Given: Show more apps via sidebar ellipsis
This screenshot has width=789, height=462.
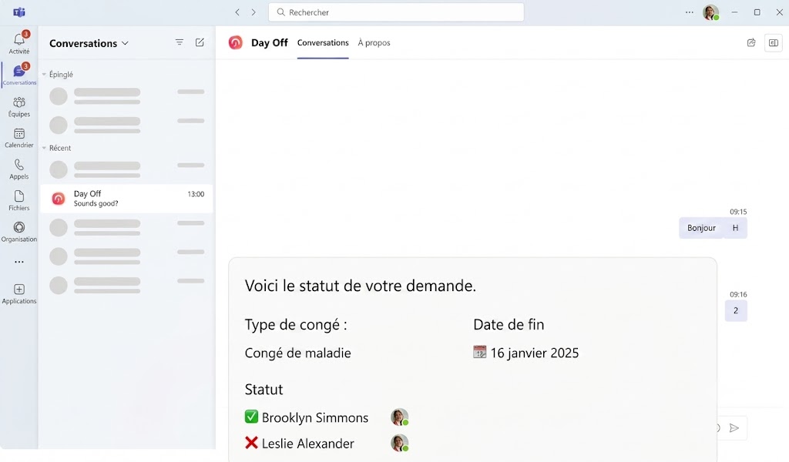Looking at the screenshot, I should point(19,262).
